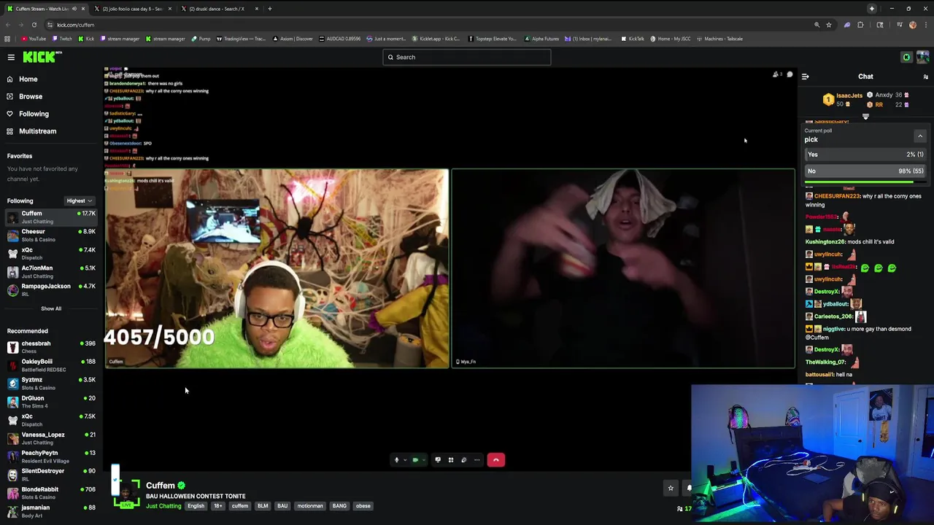Open recommended channel BlondeRabbit
Image resolution: width=934 pixels, height=525 pixels.
(51, 493)
